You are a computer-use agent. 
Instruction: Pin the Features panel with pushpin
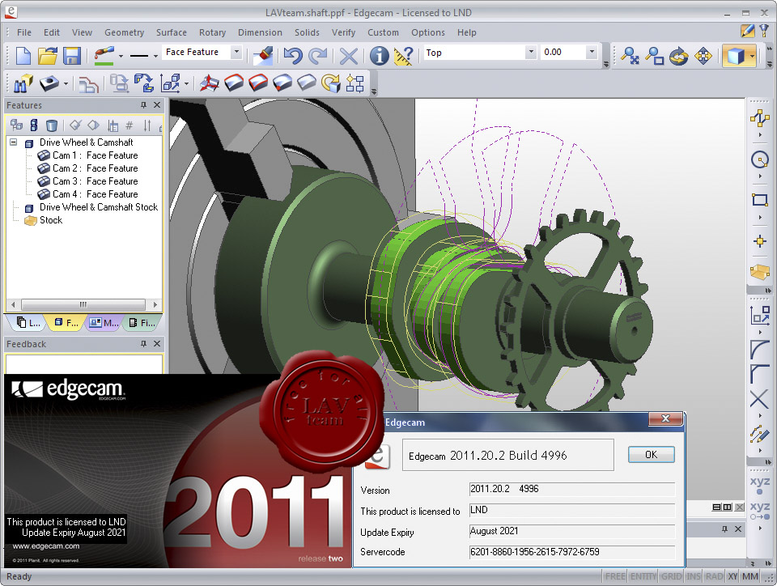click(144, 105)
